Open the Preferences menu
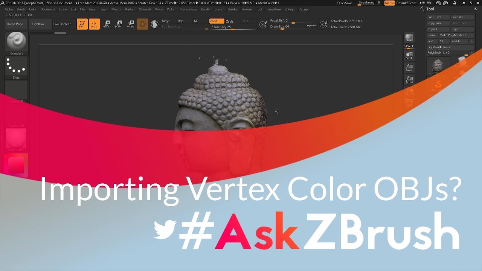Image resolution: width=482 pixels, height=271 pixels. click(x=188, y=9)
